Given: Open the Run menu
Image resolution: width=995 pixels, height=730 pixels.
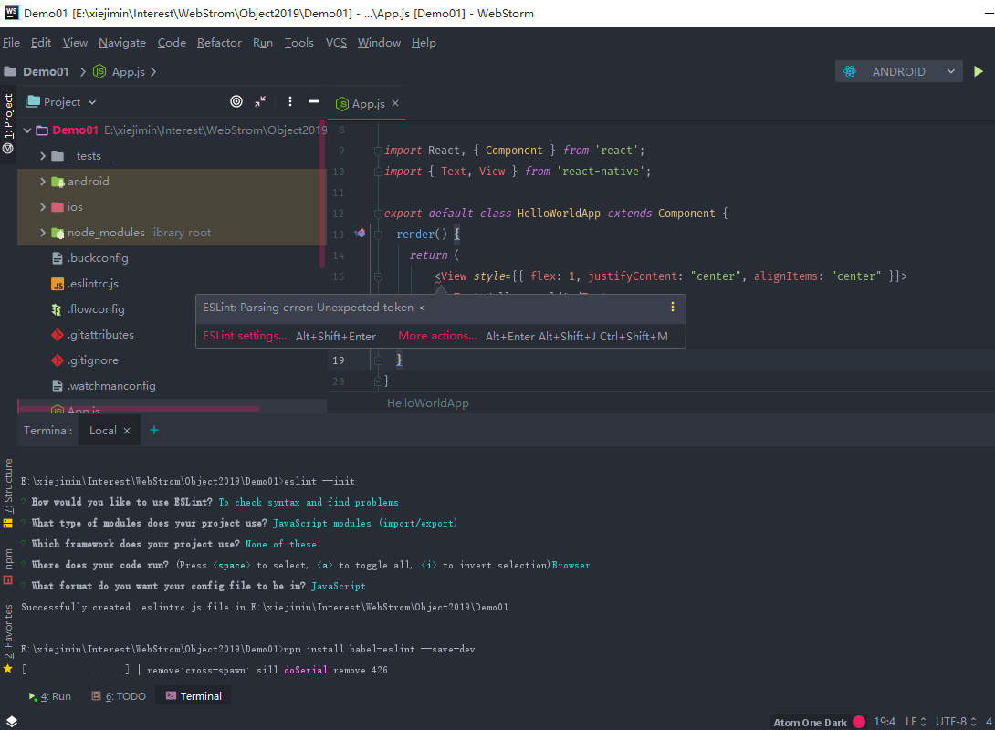Looking at the screenshot, I should (263, 43).
